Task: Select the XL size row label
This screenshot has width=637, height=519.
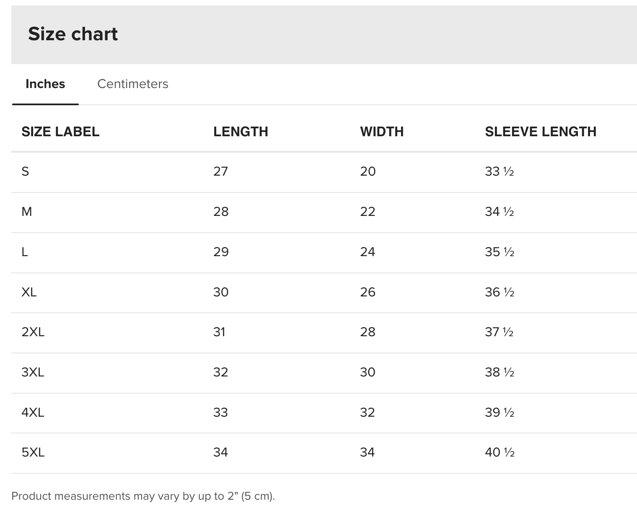Action: (29, 292)
